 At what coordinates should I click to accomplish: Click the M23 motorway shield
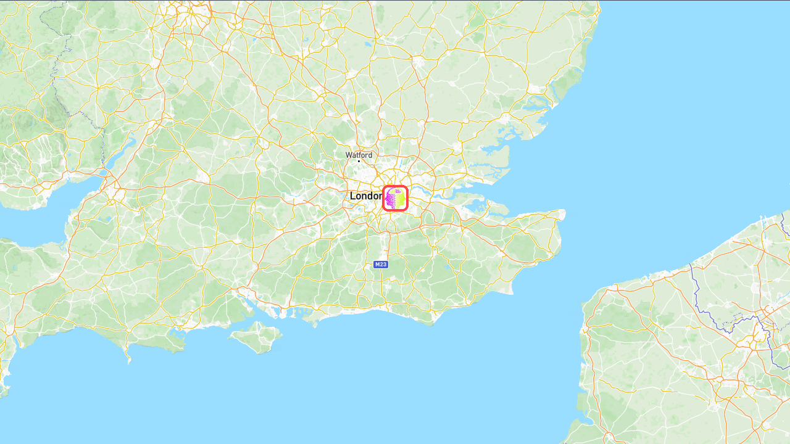click(x=381, y=265)
